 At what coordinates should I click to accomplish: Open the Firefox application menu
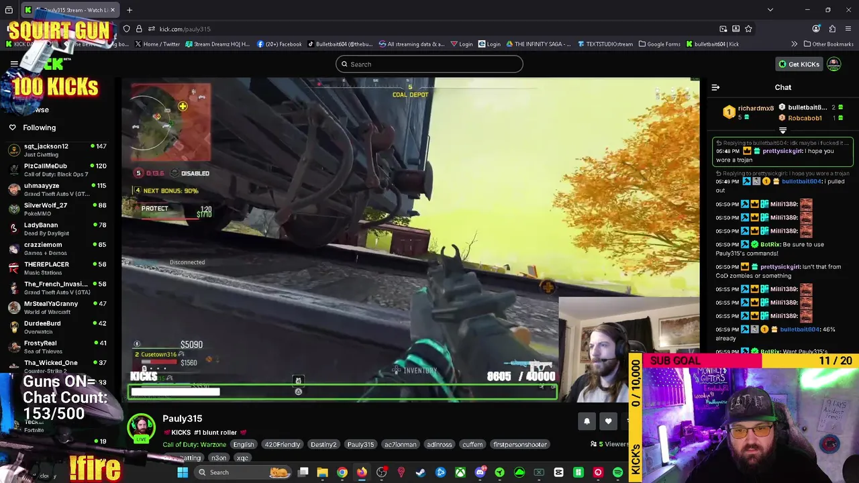click(x=848, y=29)
